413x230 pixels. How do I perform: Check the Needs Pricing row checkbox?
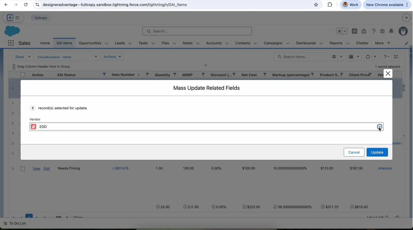pyautogui.click(x=23, y=169)
